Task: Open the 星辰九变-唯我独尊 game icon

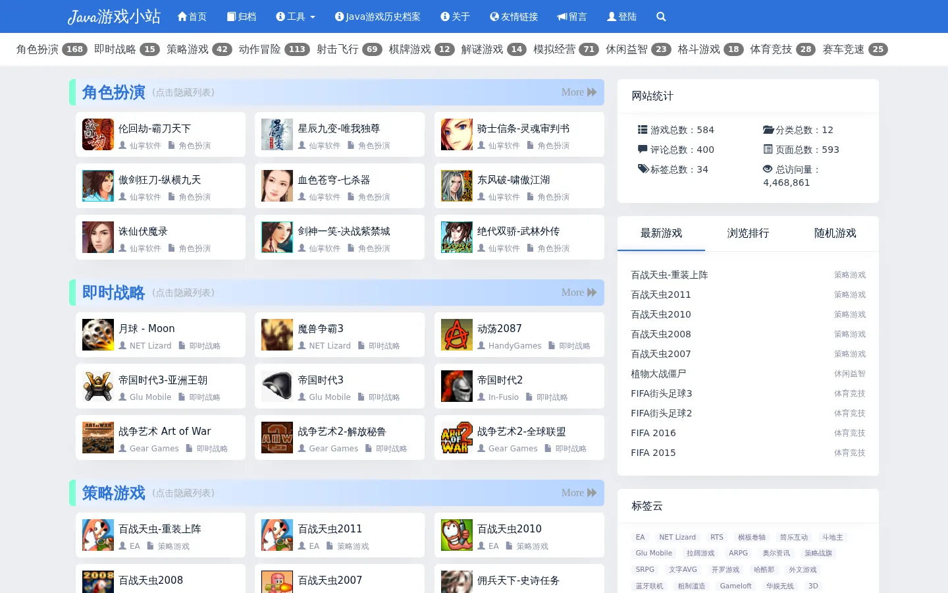Action: (x=277, y=134)
